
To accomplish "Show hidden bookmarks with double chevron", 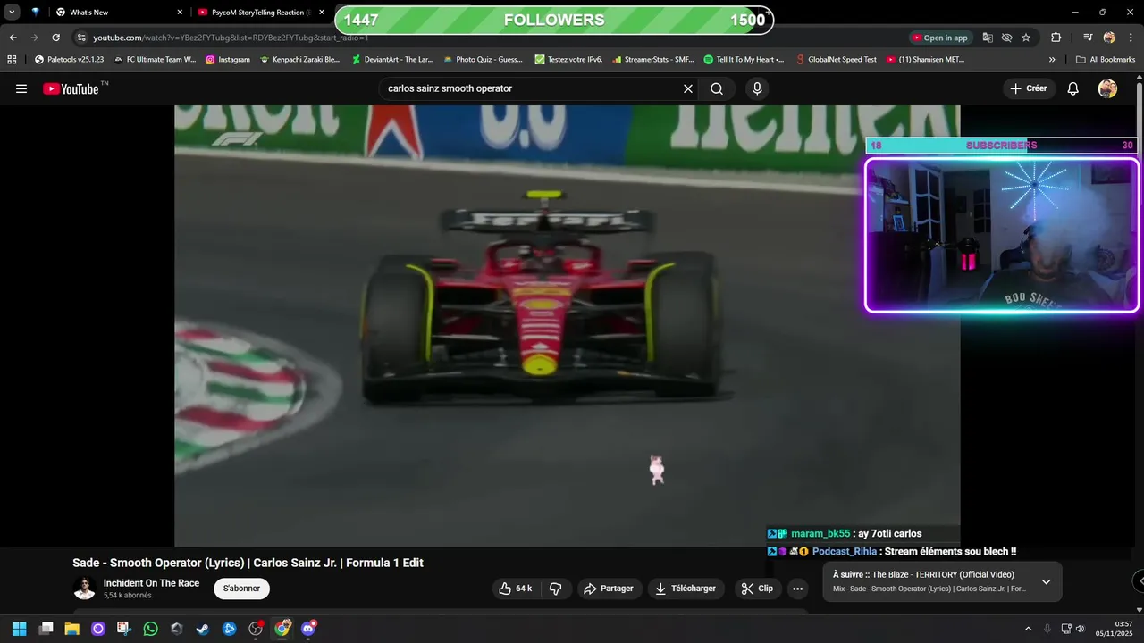I will [1052, 60].
